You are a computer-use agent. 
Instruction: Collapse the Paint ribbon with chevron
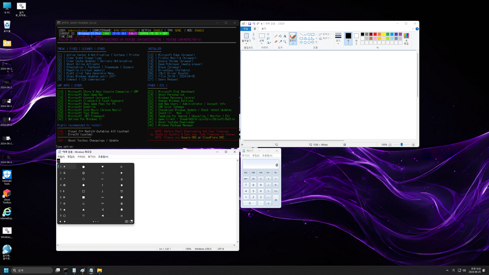413,29
